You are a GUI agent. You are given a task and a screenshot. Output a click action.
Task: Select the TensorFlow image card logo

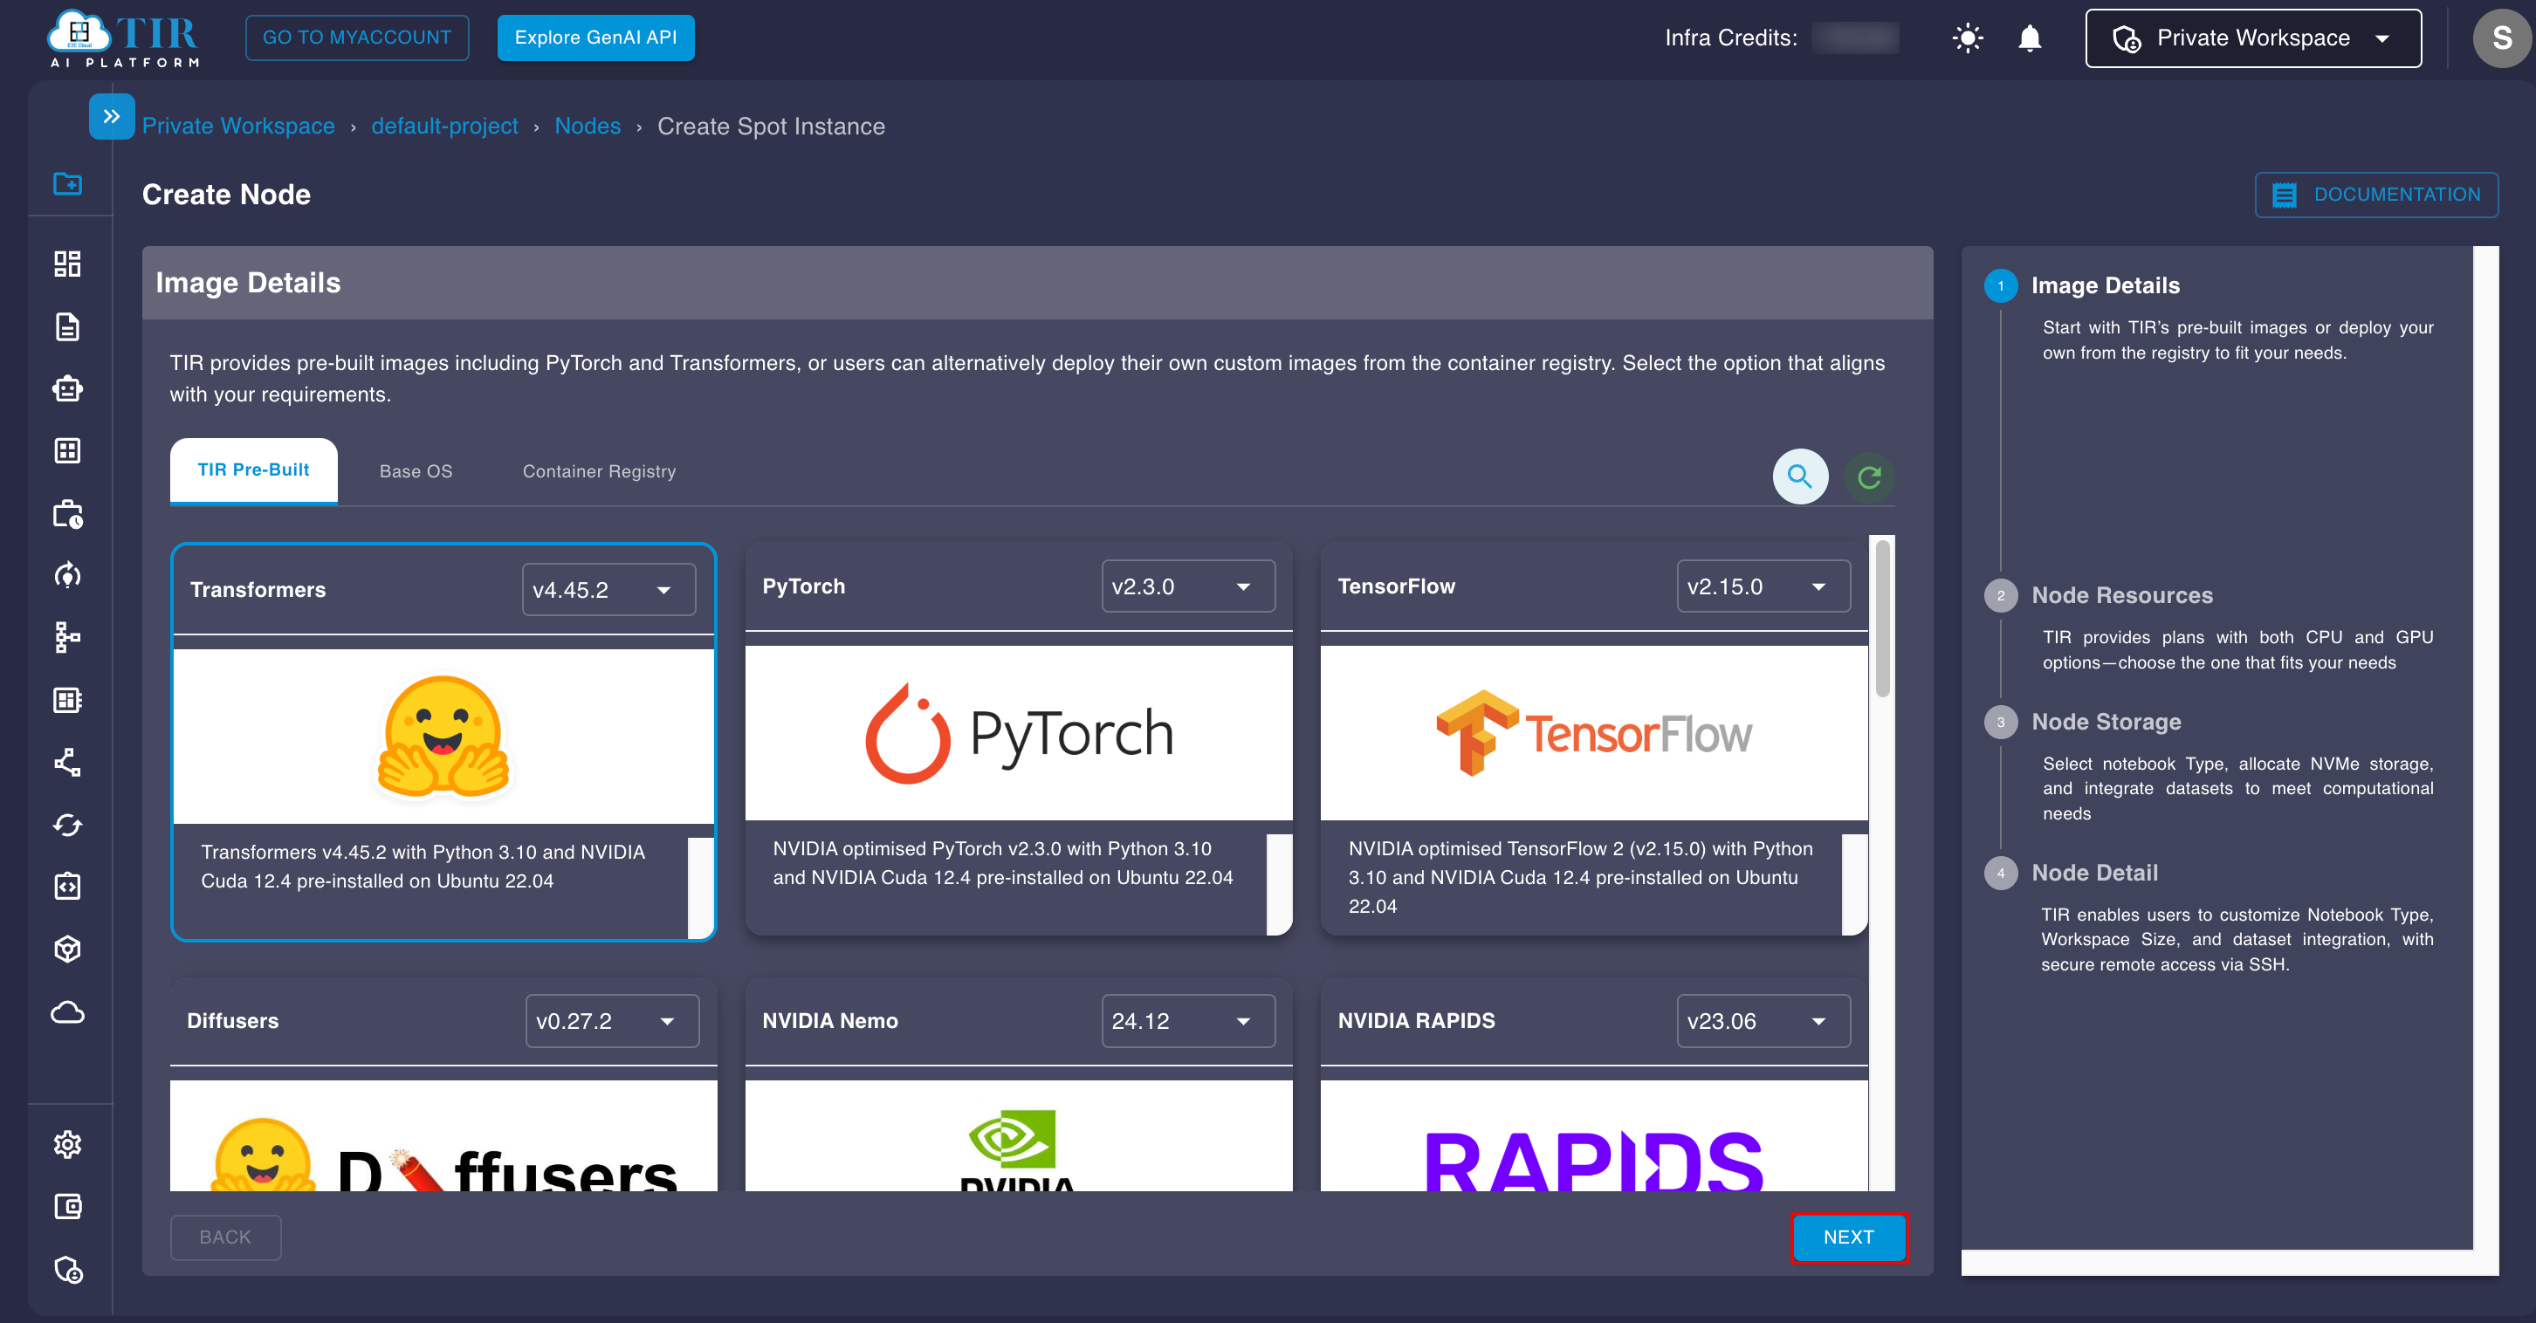[1593, 732]
